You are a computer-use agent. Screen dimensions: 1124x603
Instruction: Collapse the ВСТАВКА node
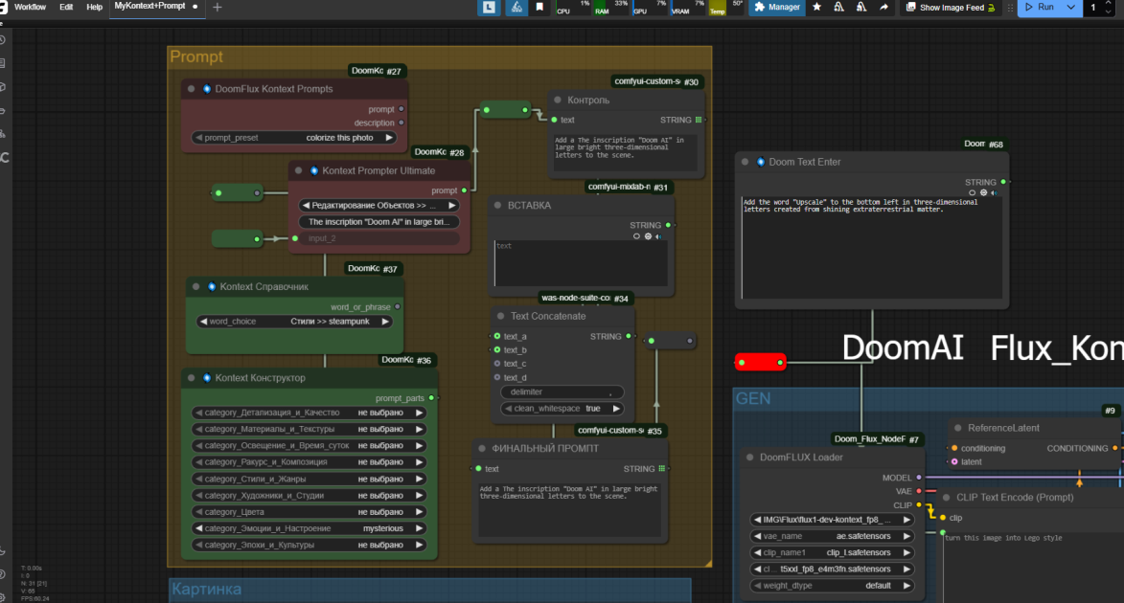[x=498, y=205]
